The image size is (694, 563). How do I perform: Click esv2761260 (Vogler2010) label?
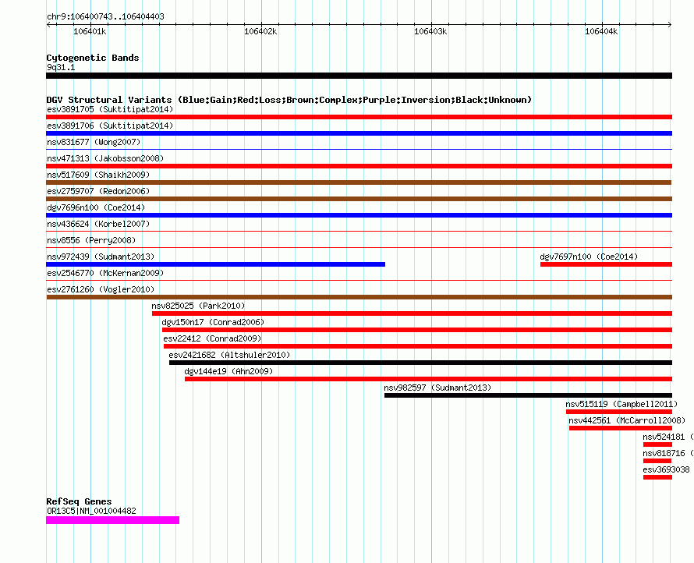tap(101, 289)
